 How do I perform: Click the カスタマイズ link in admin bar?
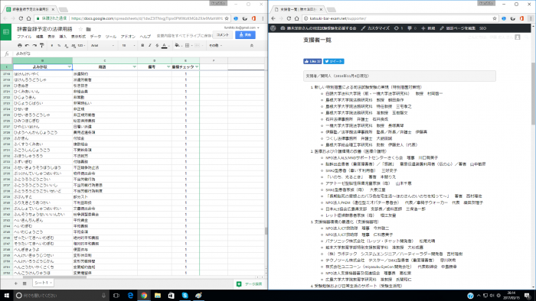click(375, 28)
